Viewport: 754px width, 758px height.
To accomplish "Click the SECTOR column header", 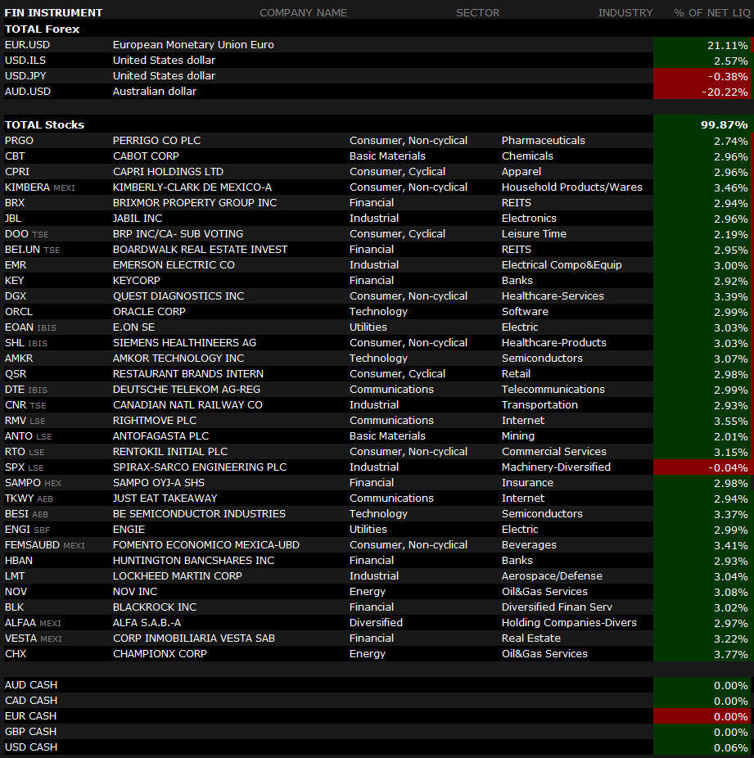I will (x=477, y=12).
